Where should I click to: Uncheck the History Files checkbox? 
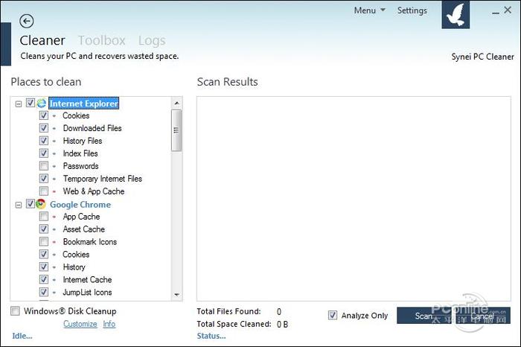[43, 141]
